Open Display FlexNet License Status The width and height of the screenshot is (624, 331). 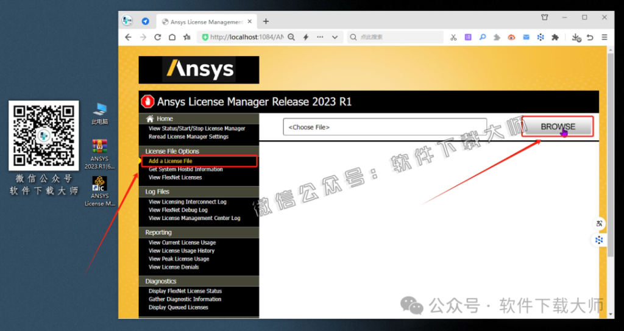click(x=185, y=291)
